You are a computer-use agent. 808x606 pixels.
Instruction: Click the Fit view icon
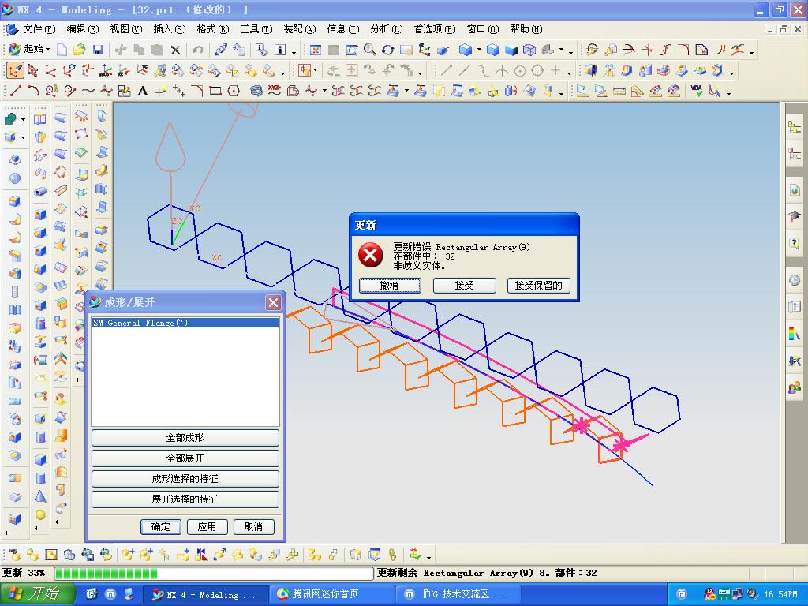tap(316, 50)
